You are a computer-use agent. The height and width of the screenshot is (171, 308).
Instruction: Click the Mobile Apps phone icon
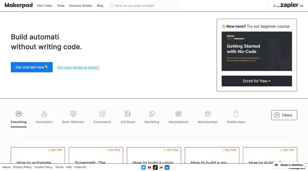point(236,114)
